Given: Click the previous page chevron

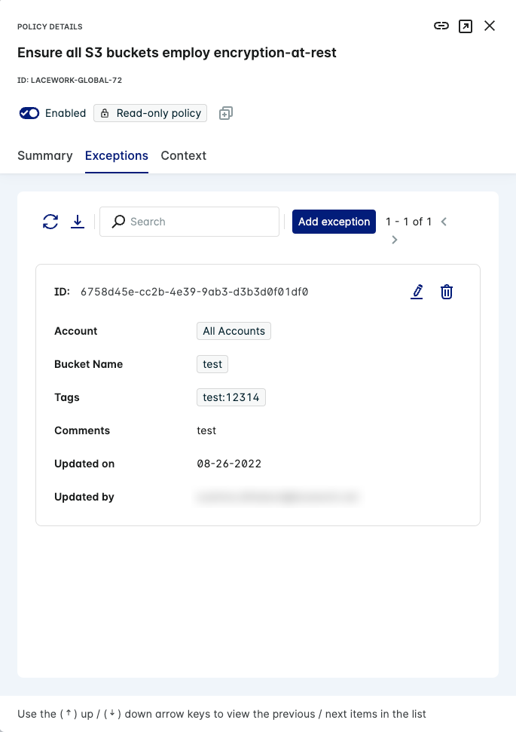Looking at the screenshot, I should (444, 222).
